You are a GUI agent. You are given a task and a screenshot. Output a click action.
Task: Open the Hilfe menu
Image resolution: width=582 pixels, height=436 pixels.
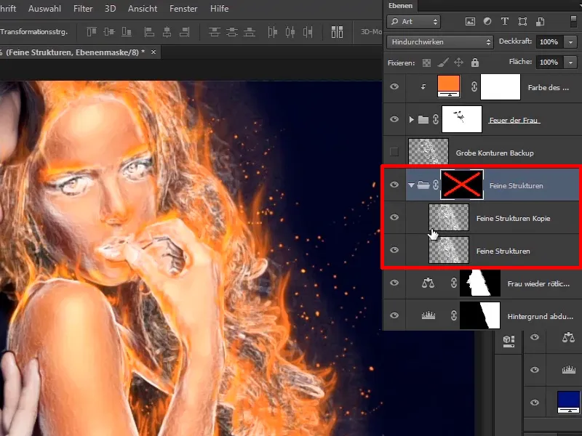pyautogui.click(x=219, y=9)
